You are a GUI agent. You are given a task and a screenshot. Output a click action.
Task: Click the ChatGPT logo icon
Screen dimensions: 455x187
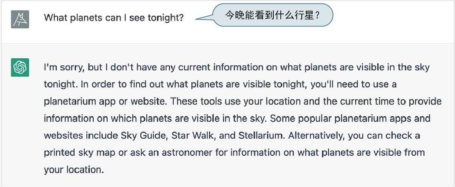tap(20, 68)
